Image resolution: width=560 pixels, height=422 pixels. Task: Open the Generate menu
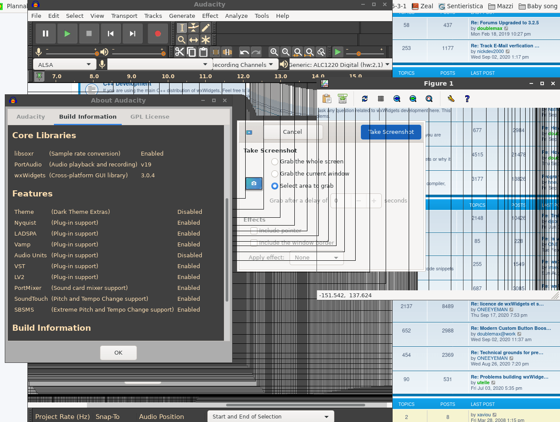(182, 16)
